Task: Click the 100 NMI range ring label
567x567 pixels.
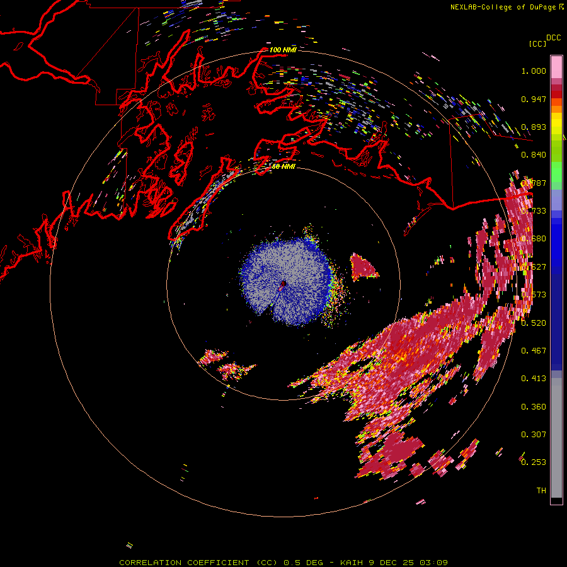Action: point(283,50)
